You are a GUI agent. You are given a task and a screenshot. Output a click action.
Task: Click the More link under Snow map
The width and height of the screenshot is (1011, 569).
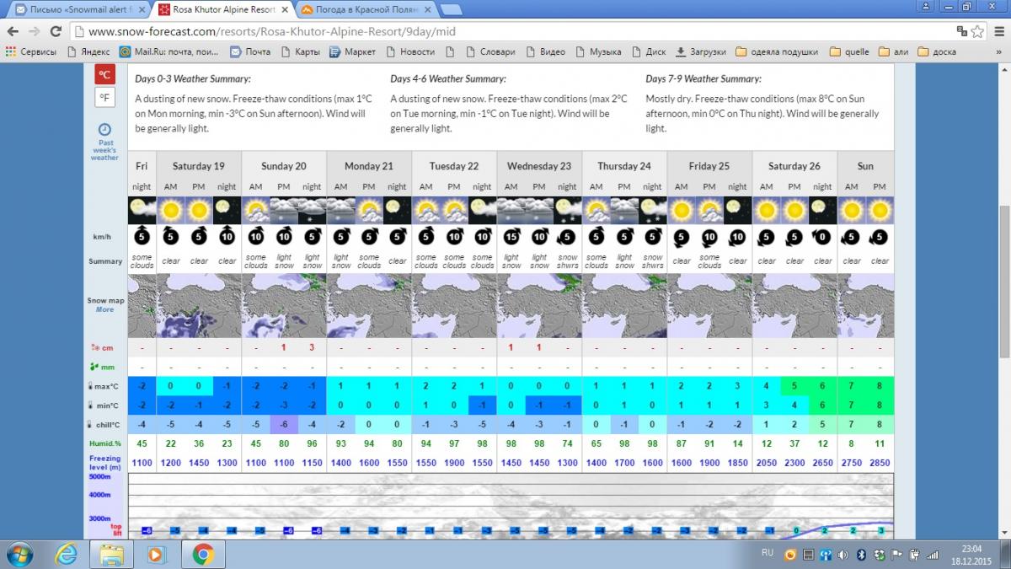pos(104,309)
